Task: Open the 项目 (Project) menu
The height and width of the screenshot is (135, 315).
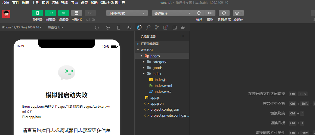Action: click(6, 3)
